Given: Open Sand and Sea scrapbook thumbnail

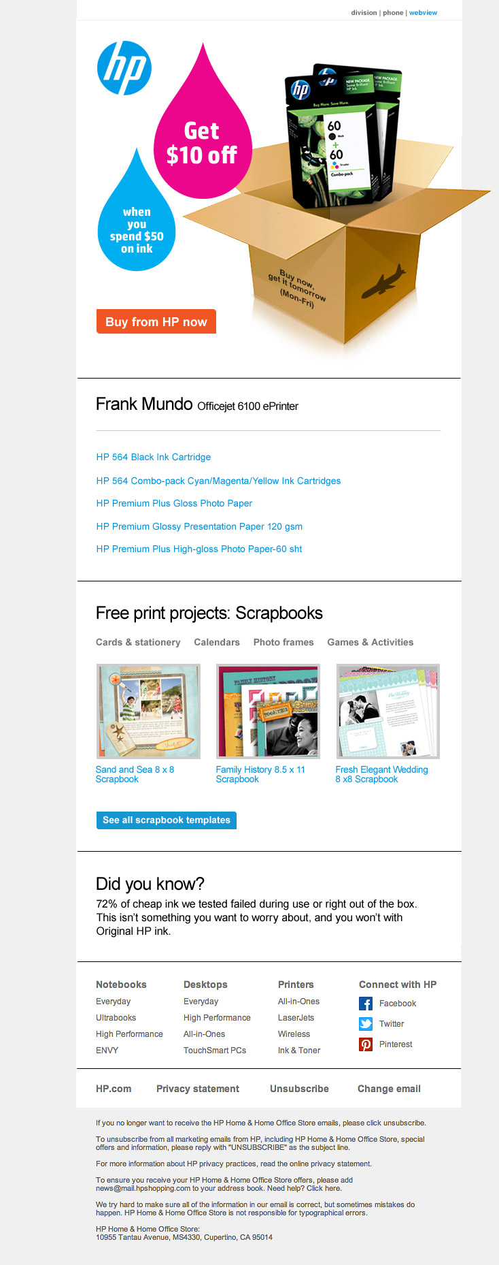Looking at the screenshot, I should [x=148, y=711].
